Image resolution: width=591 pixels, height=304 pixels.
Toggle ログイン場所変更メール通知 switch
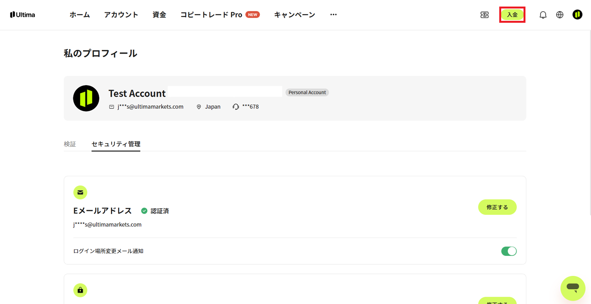click(x=508, y=251)
